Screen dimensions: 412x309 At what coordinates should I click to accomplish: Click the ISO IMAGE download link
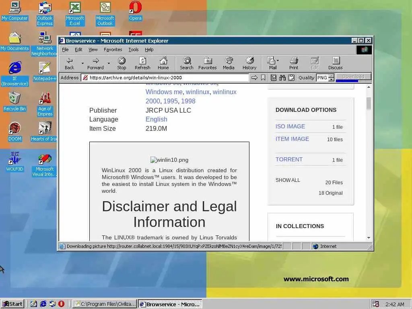290,126
